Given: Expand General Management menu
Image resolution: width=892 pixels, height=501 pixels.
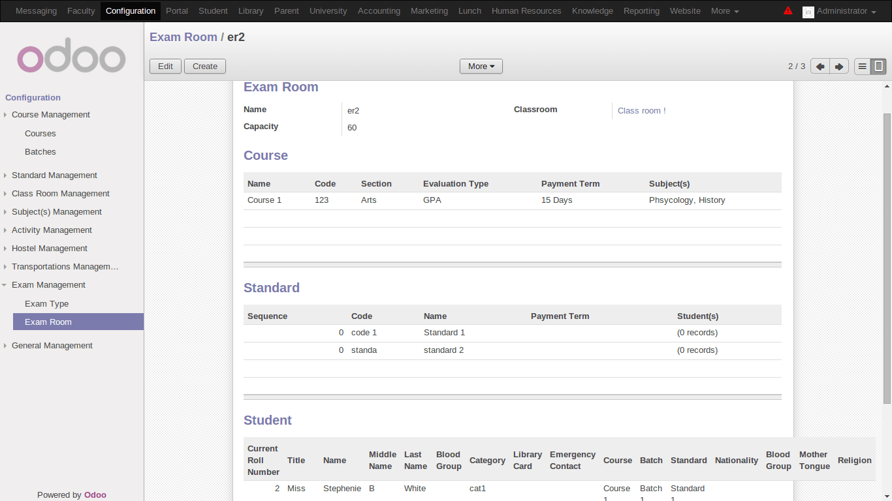Looking at the screenshot, I should click(x=52, y=346).
